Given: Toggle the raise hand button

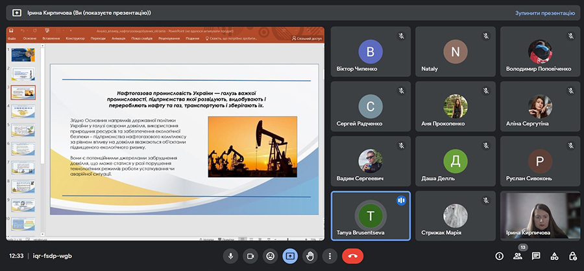Looking at the screenshot, I should (x=310, y=256).
